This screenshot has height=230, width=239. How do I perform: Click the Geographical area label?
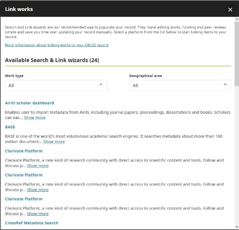[146, 76]
